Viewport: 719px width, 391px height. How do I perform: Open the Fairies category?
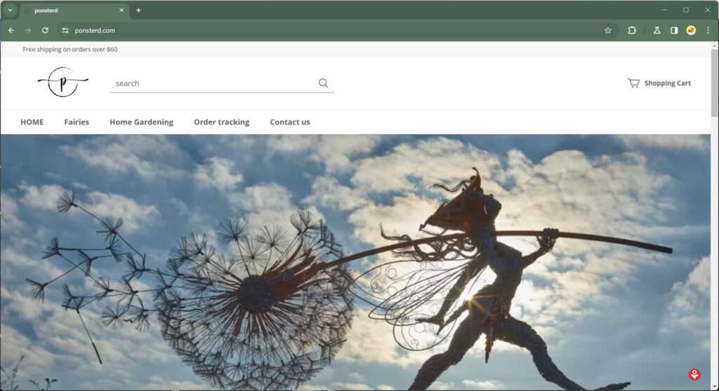coord(77,122)
